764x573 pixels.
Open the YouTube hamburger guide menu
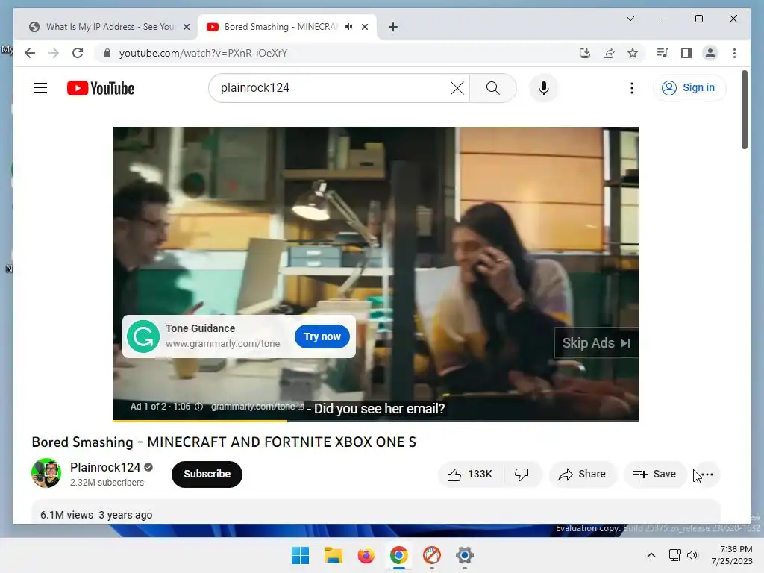pos(40,88)
